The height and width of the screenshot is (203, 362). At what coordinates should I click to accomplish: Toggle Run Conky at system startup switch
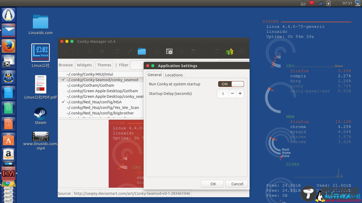coord(231,84)
